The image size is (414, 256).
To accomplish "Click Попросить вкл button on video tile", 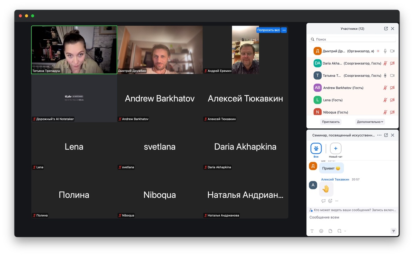I will (268, 30).
